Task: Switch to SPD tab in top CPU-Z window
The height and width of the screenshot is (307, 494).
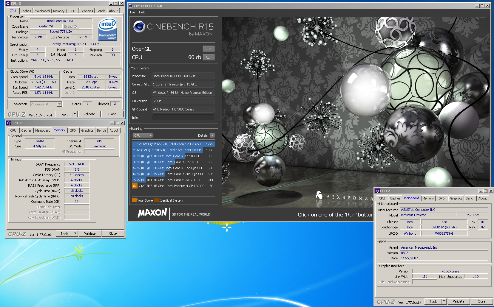Action: click(72, 11)
